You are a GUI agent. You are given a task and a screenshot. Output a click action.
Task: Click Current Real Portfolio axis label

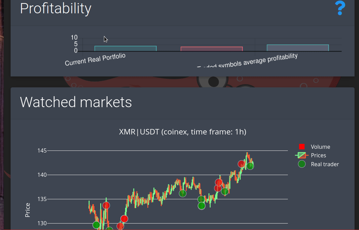pyautogui.click(x=95, y=59)
